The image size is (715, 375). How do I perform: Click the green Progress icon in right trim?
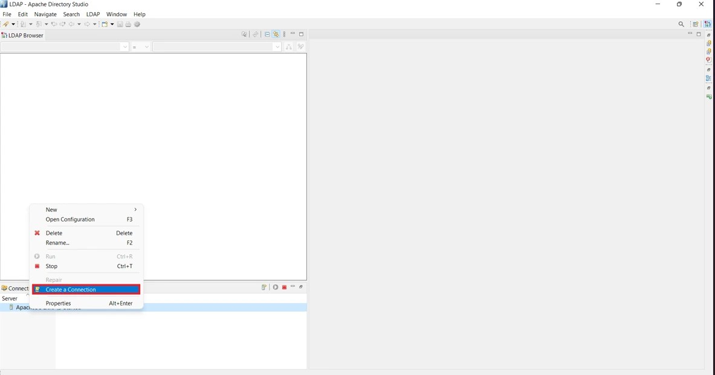pyautogui.click(x=708, y=97)
